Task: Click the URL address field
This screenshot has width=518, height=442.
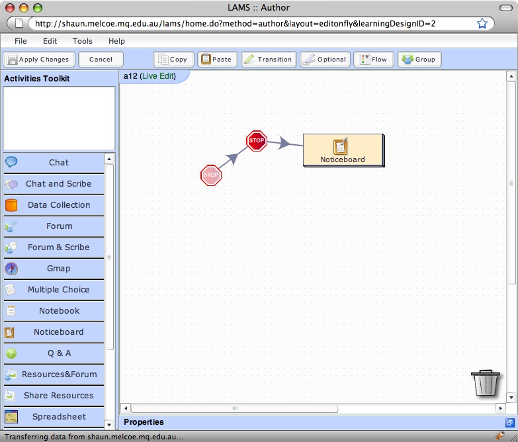Action: coord(251,24)
